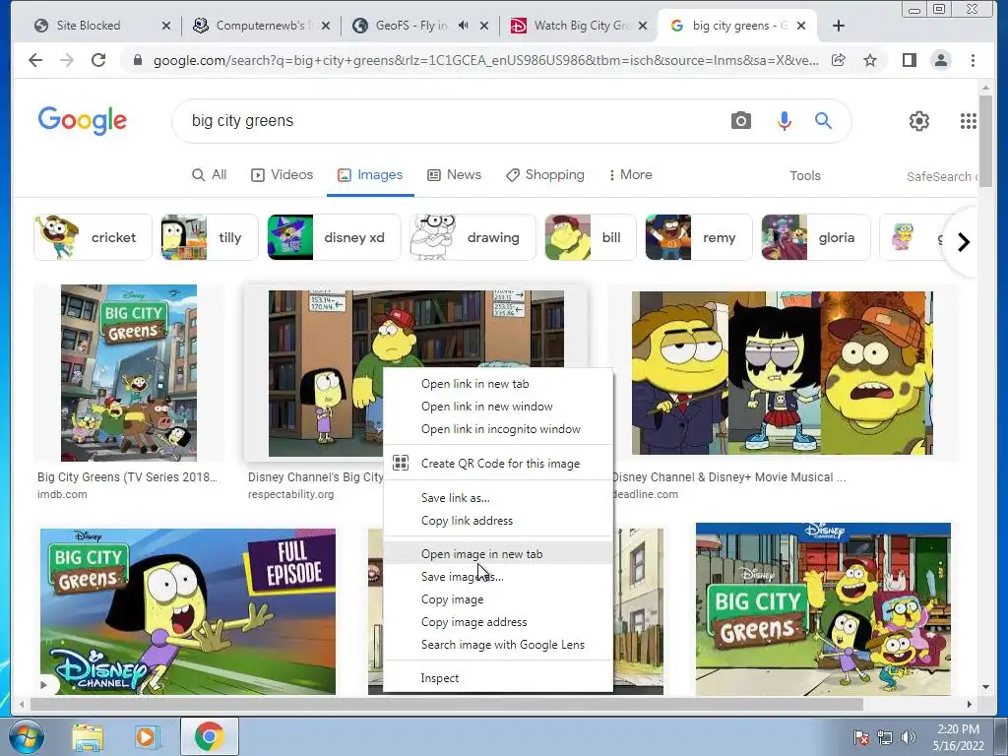Choose Search image with Google Lens
Viewport: 1008px width, 756px height.
(x=498, y=644)
